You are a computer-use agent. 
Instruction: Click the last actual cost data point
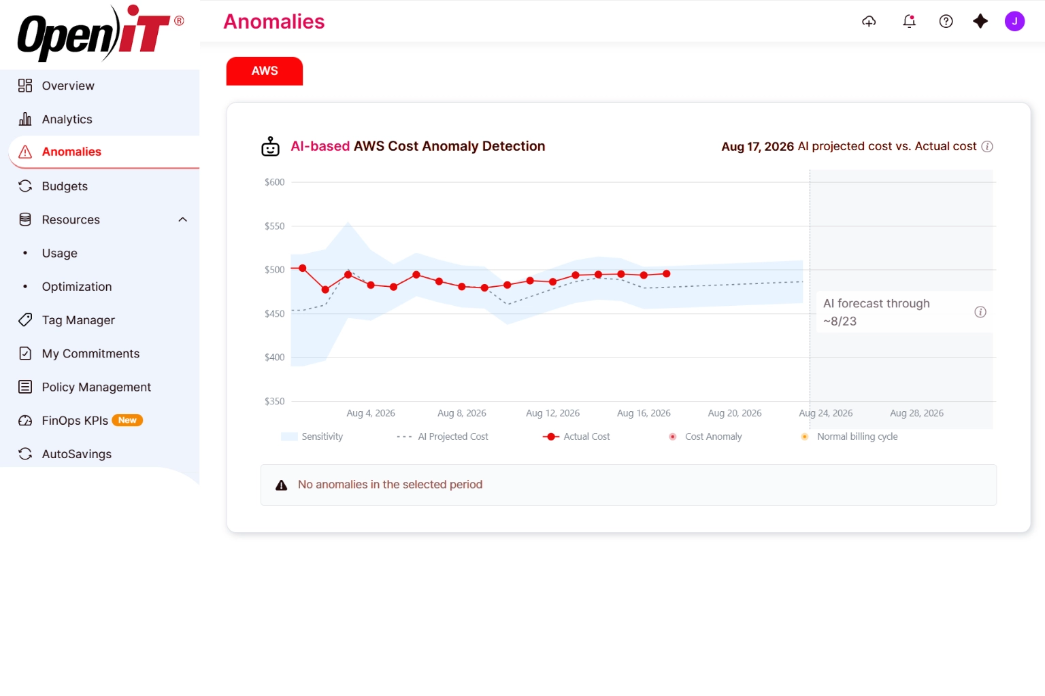coord(667,274)
